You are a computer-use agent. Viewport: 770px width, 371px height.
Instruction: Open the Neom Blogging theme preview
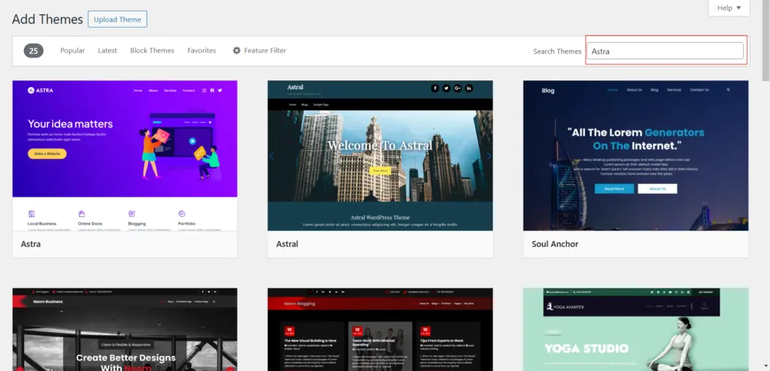380,329
